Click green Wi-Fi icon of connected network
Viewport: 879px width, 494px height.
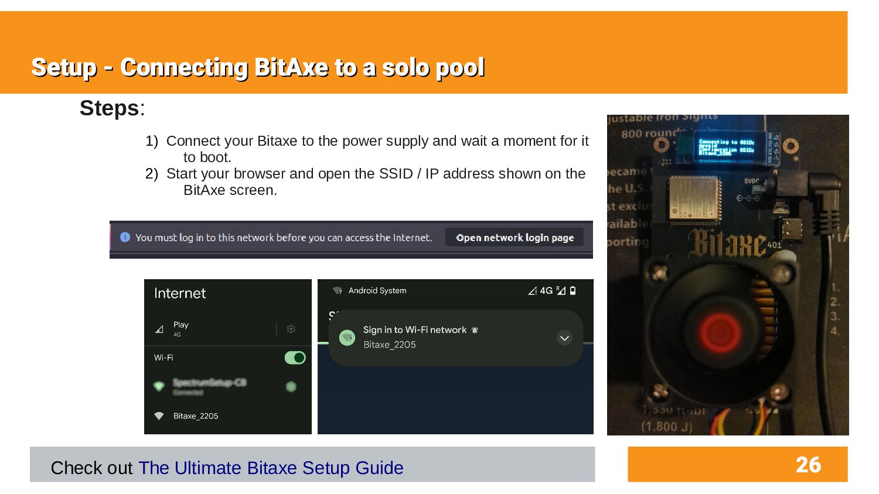point(159,386)
